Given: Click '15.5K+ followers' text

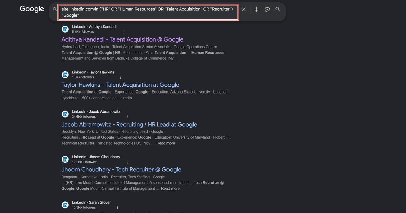Looking at the screenshot, I should click(x=84, y=207).
